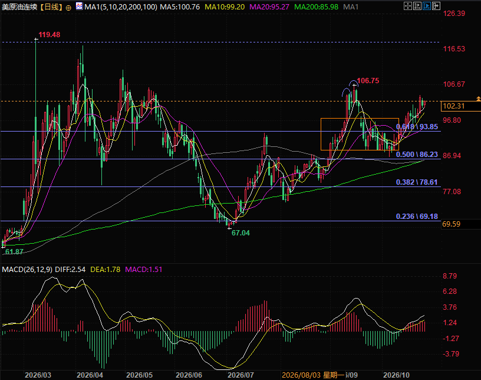Click the MACD:1.51 readout

click(x=144, y=270)
